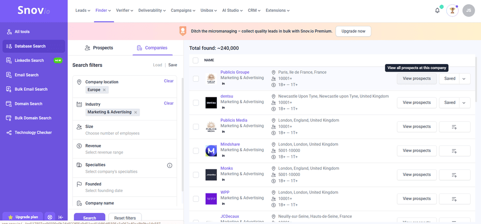Open Technology Checker in sidebar
Image resolution: width=481 pixels, height=224 pixels.
[34, 133]
